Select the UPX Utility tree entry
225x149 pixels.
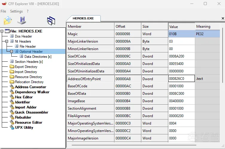coord(24,127)
